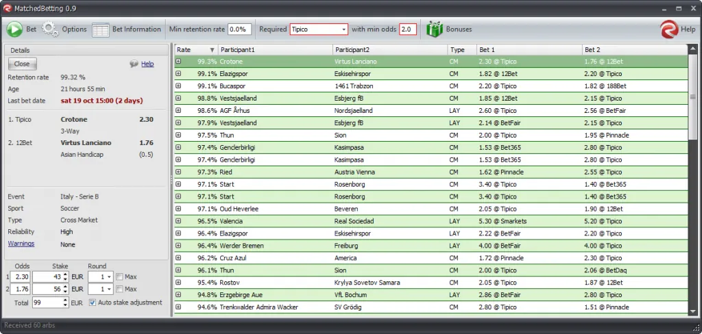Expand the Rostov row plus icon
The width and height of the screenshot is (702, 334).
(x=178, y=283)
